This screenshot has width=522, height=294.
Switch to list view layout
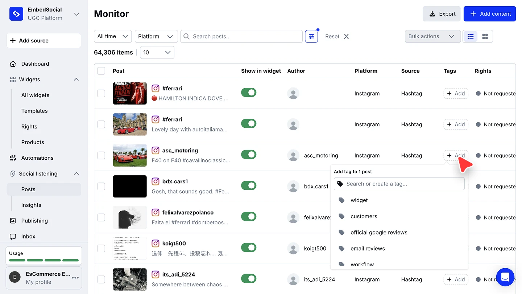click(471, 36)
